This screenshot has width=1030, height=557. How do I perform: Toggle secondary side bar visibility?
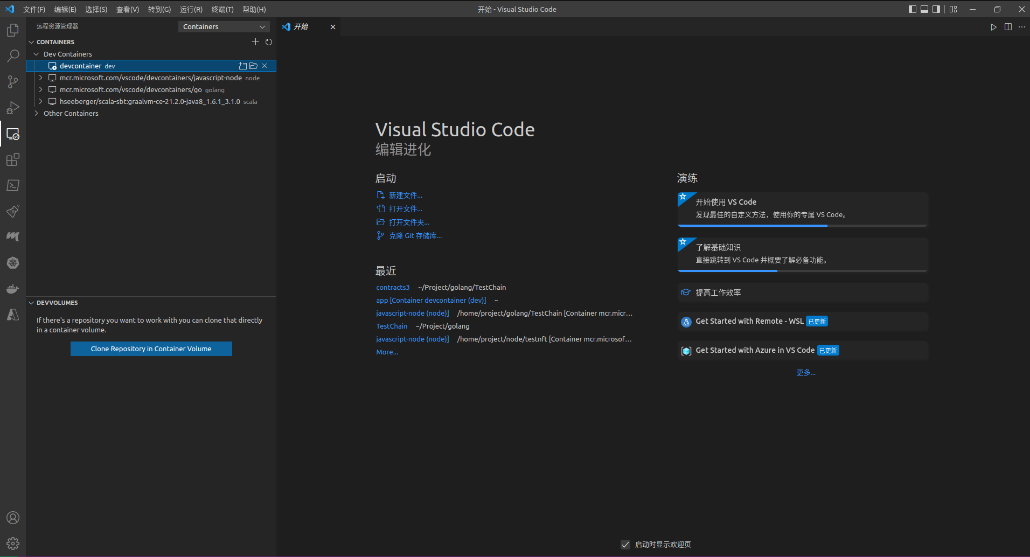pyautogui.click(x=936, y=9)
